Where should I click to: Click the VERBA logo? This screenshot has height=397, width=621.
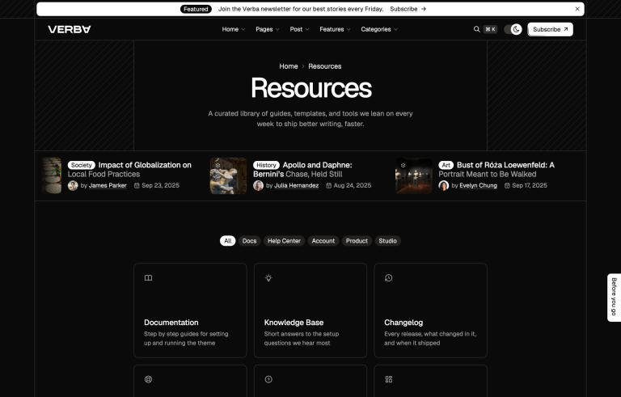tap(70, 29)
